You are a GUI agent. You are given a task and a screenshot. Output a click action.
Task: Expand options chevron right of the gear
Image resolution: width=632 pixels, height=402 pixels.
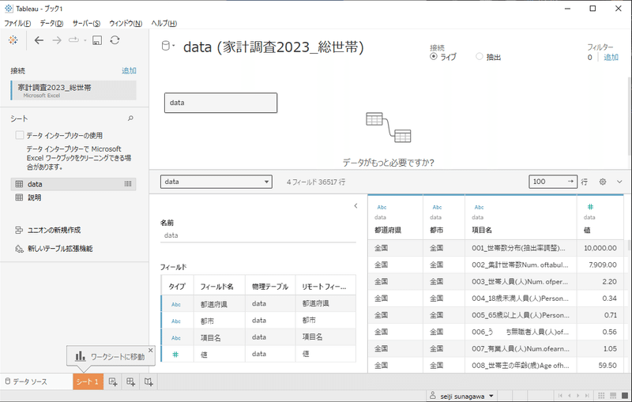click(619, 182)
